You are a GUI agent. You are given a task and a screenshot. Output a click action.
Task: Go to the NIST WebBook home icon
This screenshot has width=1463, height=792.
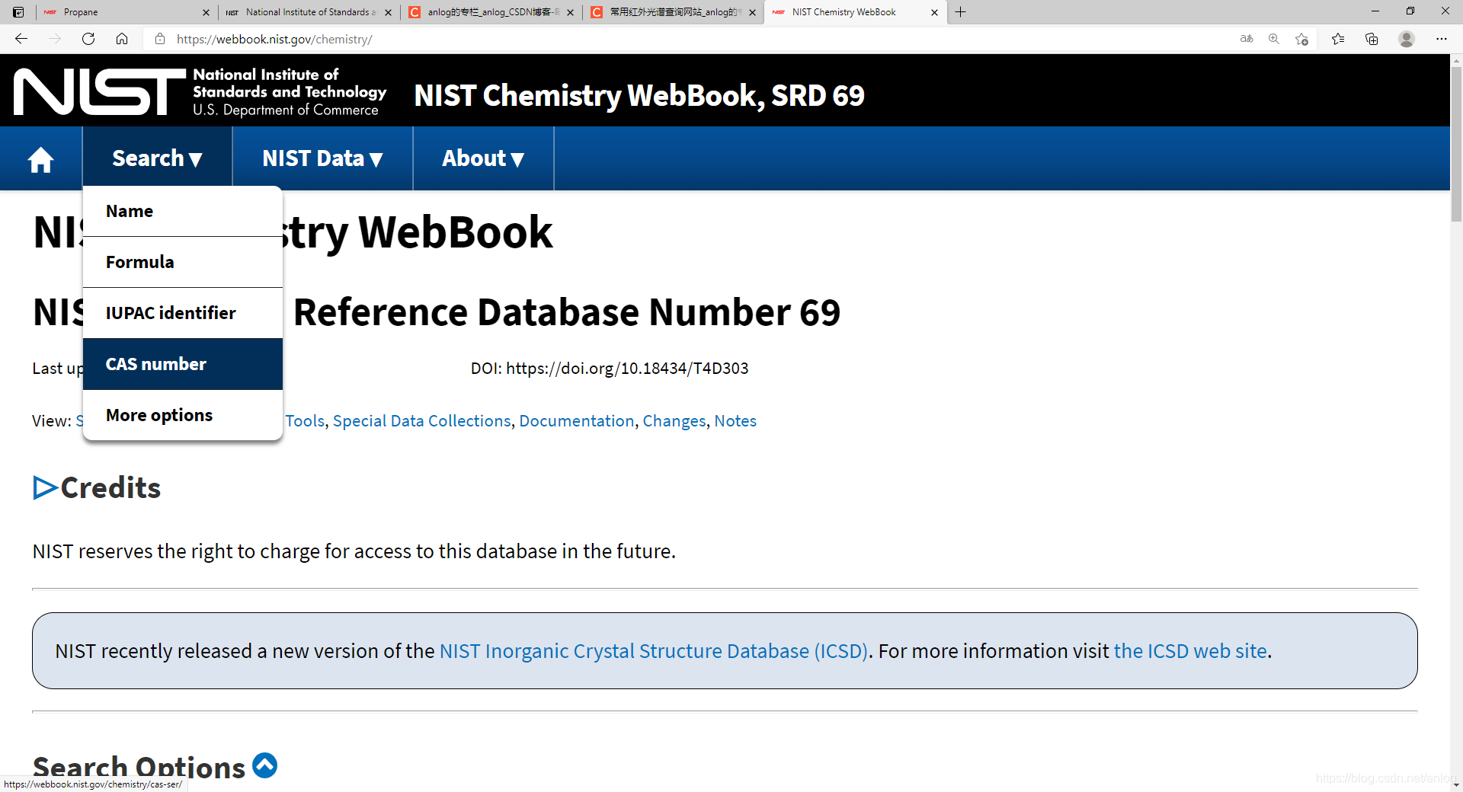point(40,159)
